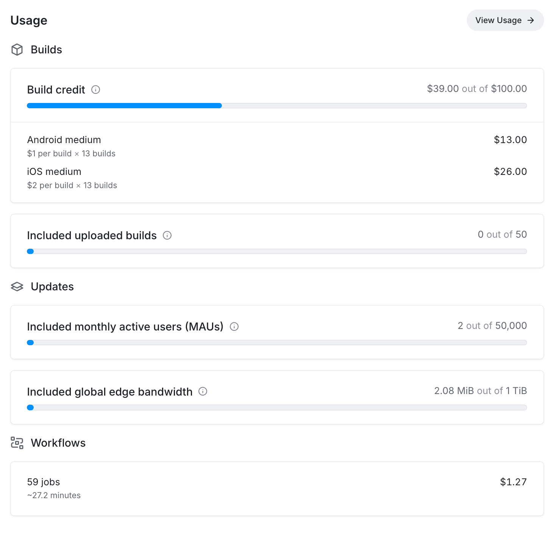
Task: Click the Workflows heading
Action: (x=58, y=443)
